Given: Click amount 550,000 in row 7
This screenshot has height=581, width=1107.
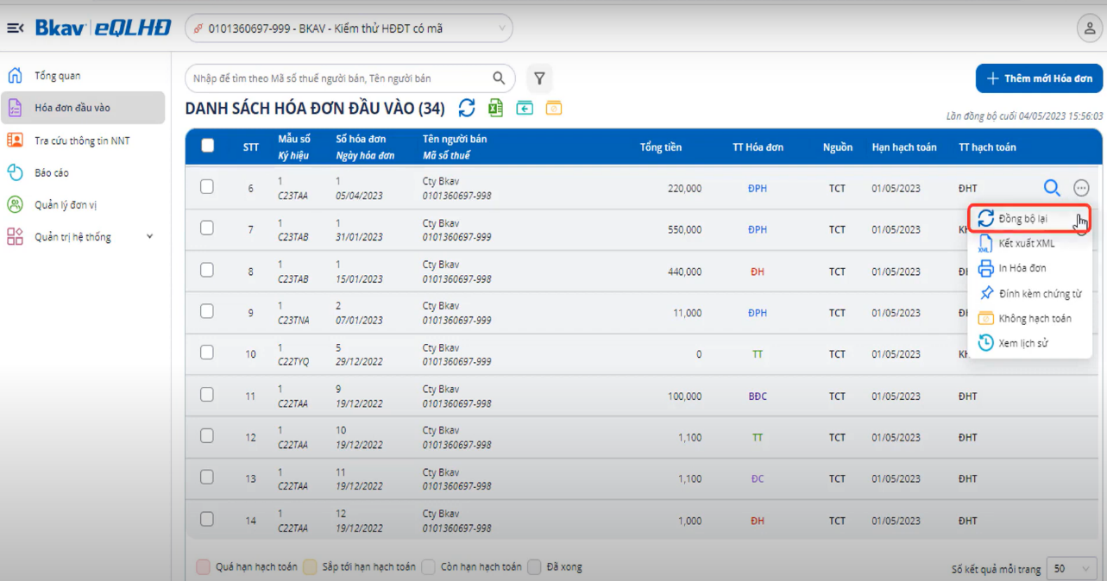Looking at the screenshot, I should click(x=685, y=230).
